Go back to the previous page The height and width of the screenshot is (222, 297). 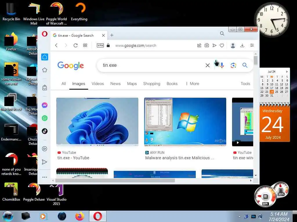(56, 45)
